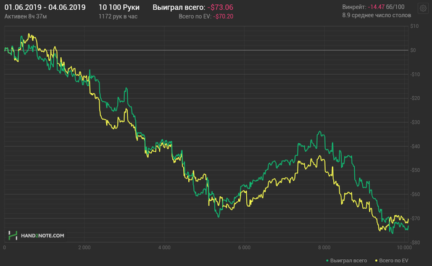Click '8.9 среднее число столов' text

[x=376, y=15]
